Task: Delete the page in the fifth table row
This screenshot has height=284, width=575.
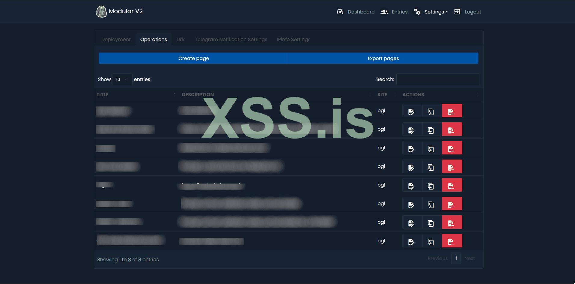Action: tap(452, 185)
